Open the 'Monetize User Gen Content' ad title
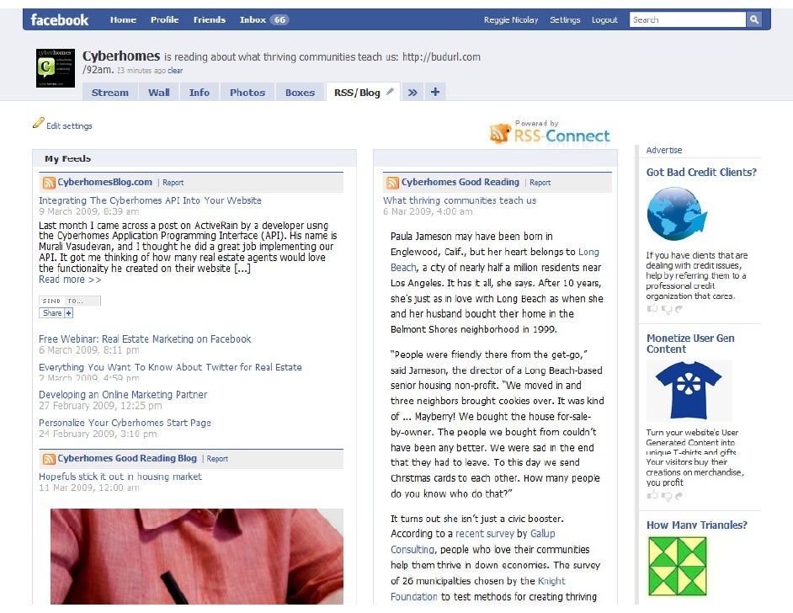The height and width of the screenshot is (613, 793). coord(690,344)
